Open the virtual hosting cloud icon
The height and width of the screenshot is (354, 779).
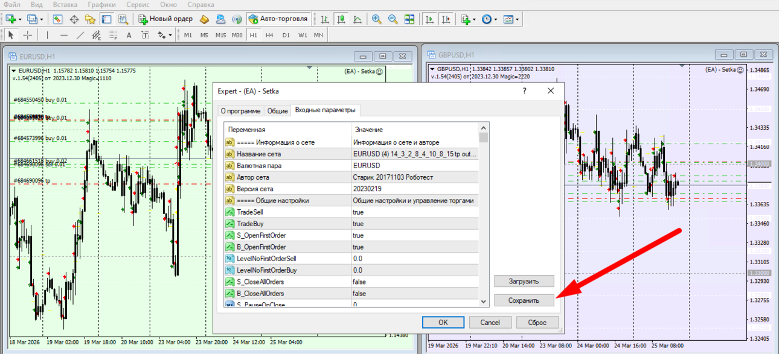(220, 19)
